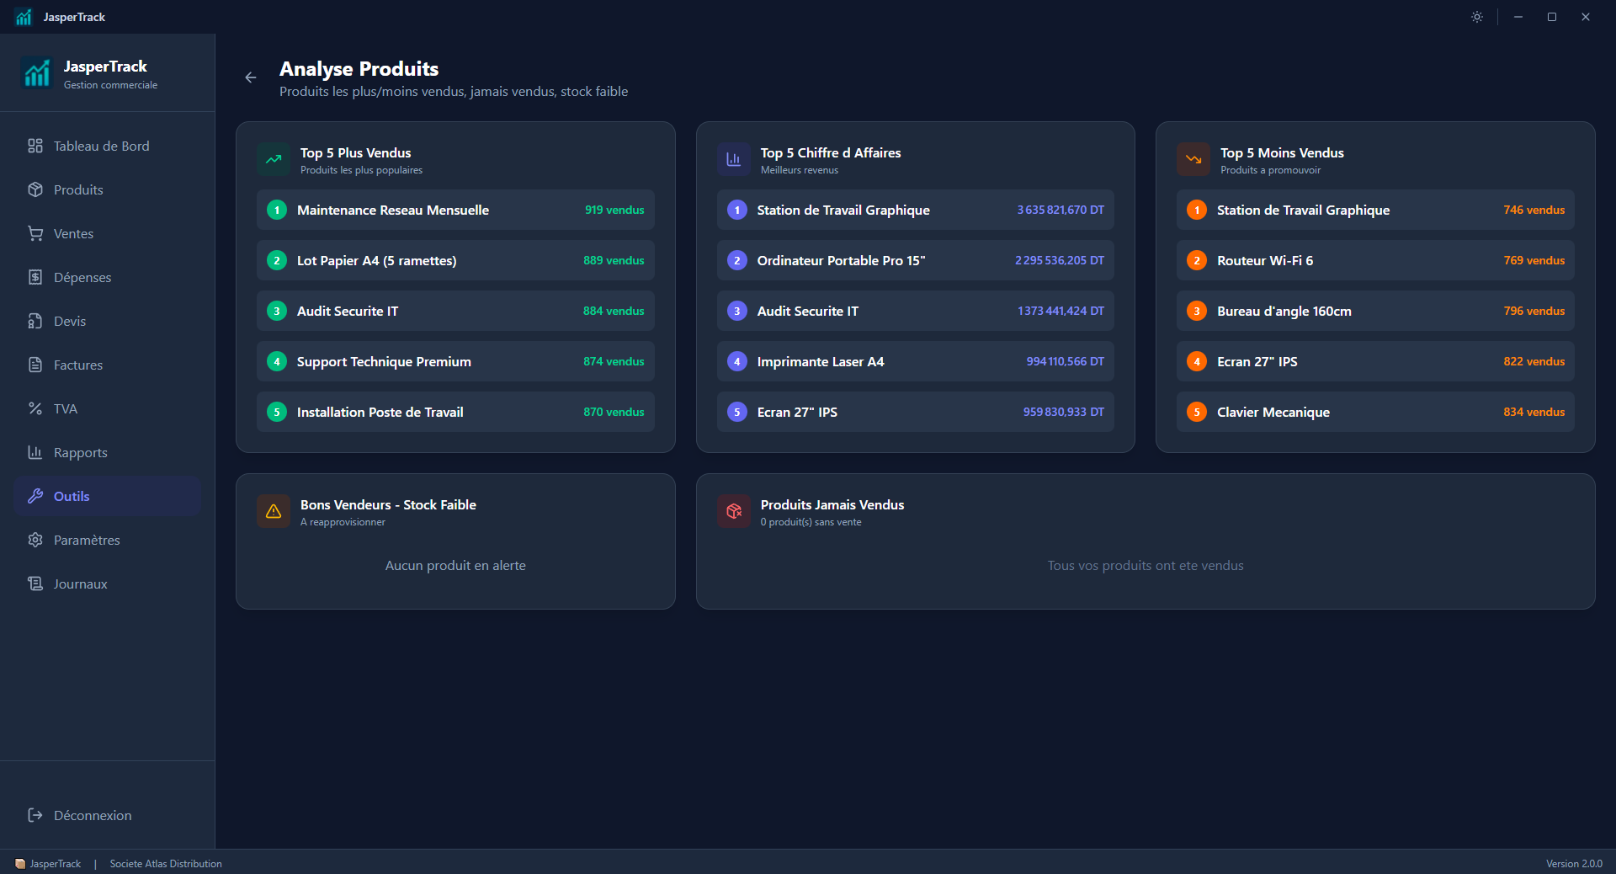Click the Déconnexion logout icon
This screenshot has height=874, width=1616.
tap(35, 815)
